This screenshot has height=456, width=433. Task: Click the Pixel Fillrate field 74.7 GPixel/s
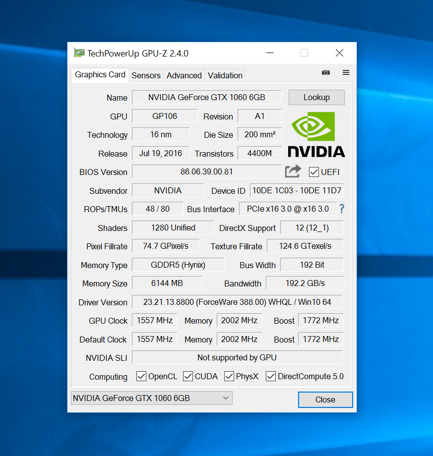[166, 246]
